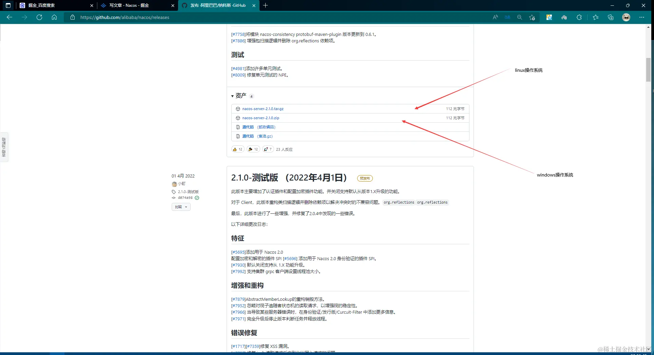The width and height of the screenshot is (654, 355).
Task: Click the verified check icon beside d074a98
Action: pyautogui.click(x=197, y=198)
